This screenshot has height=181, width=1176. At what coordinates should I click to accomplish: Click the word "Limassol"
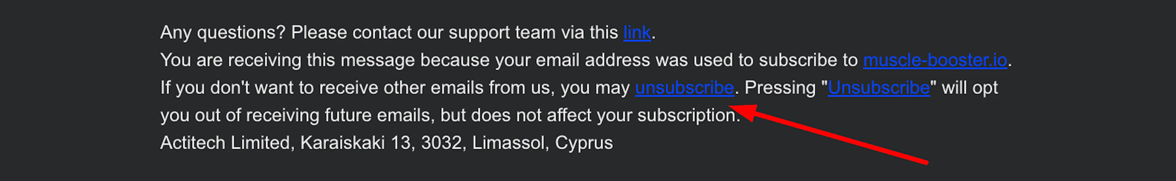[508, 143]
